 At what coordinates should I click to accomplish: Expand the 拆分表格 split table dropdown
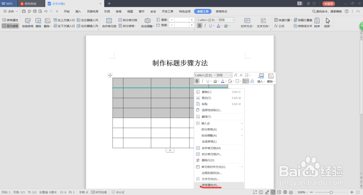tap(127, 26)
